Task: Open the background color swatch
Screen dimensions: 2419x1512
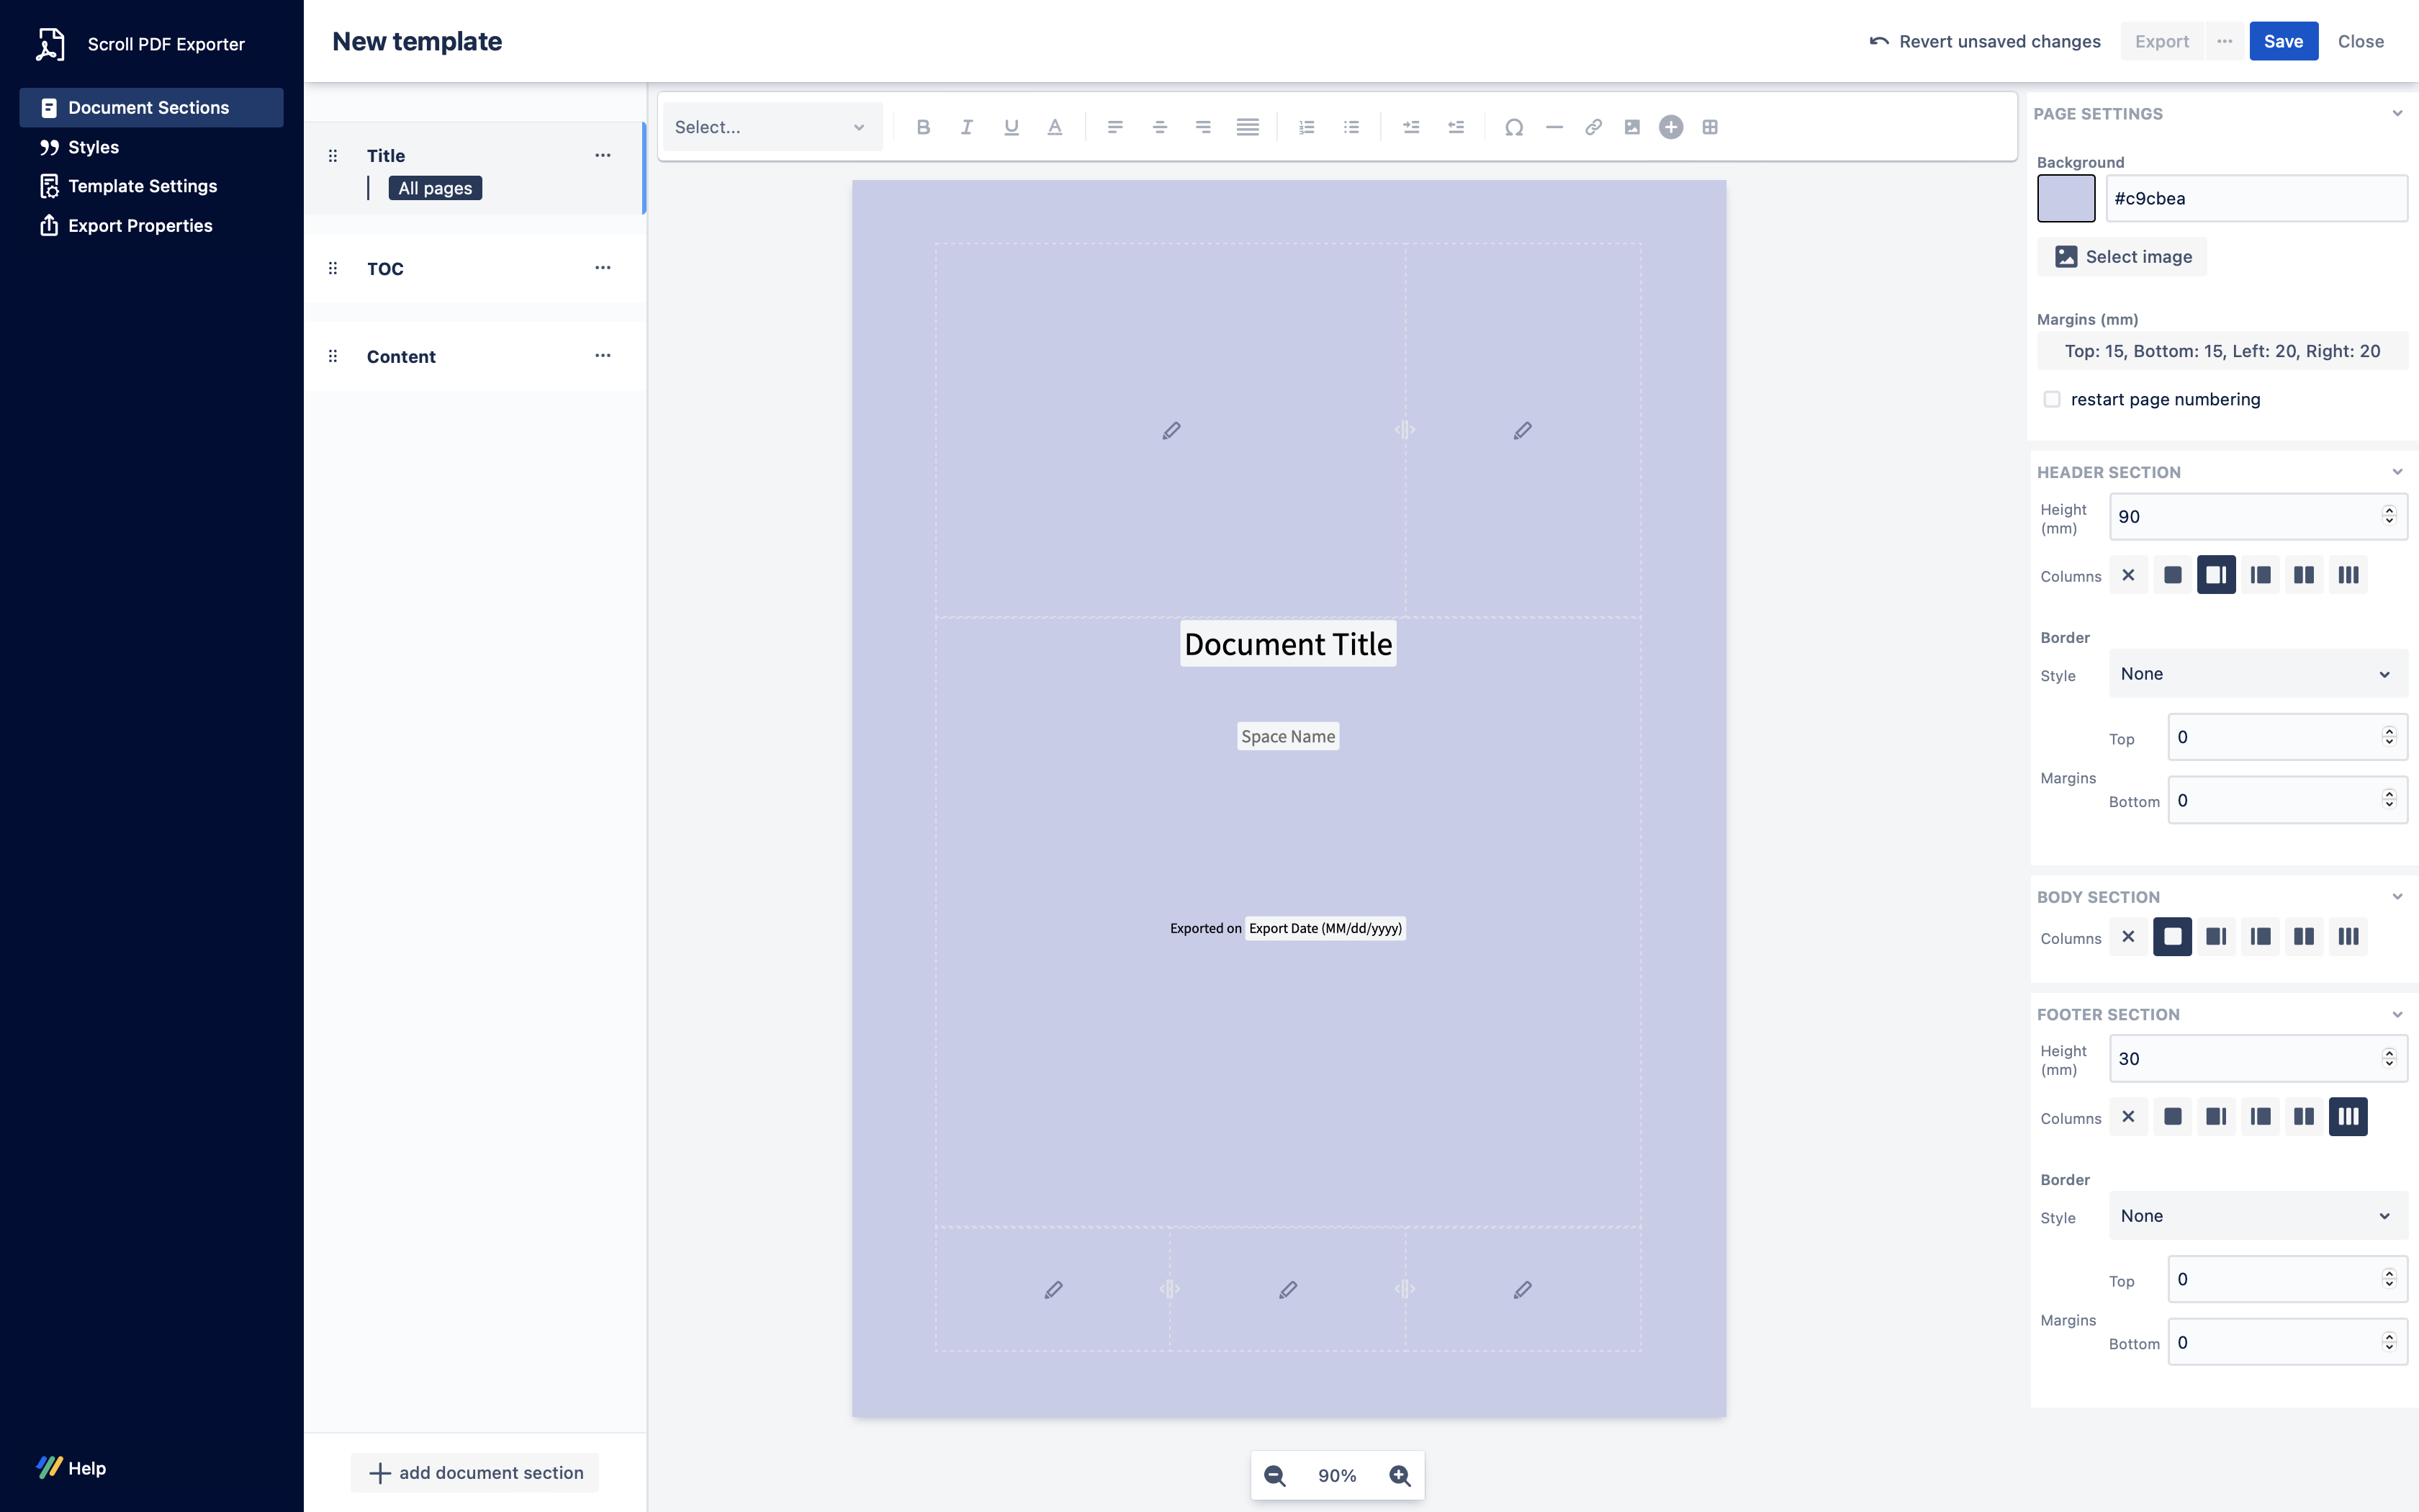Action: click(x=2066, y=198)
